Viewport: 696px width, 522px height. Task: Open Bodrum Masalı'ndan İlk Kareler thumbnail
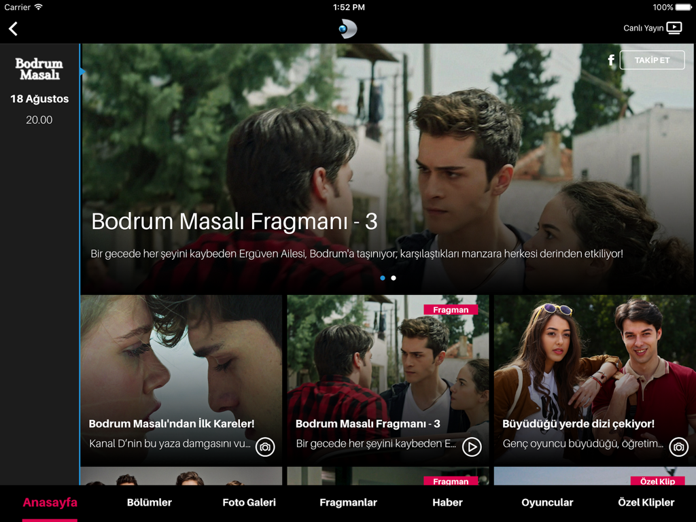pos(181,367)
